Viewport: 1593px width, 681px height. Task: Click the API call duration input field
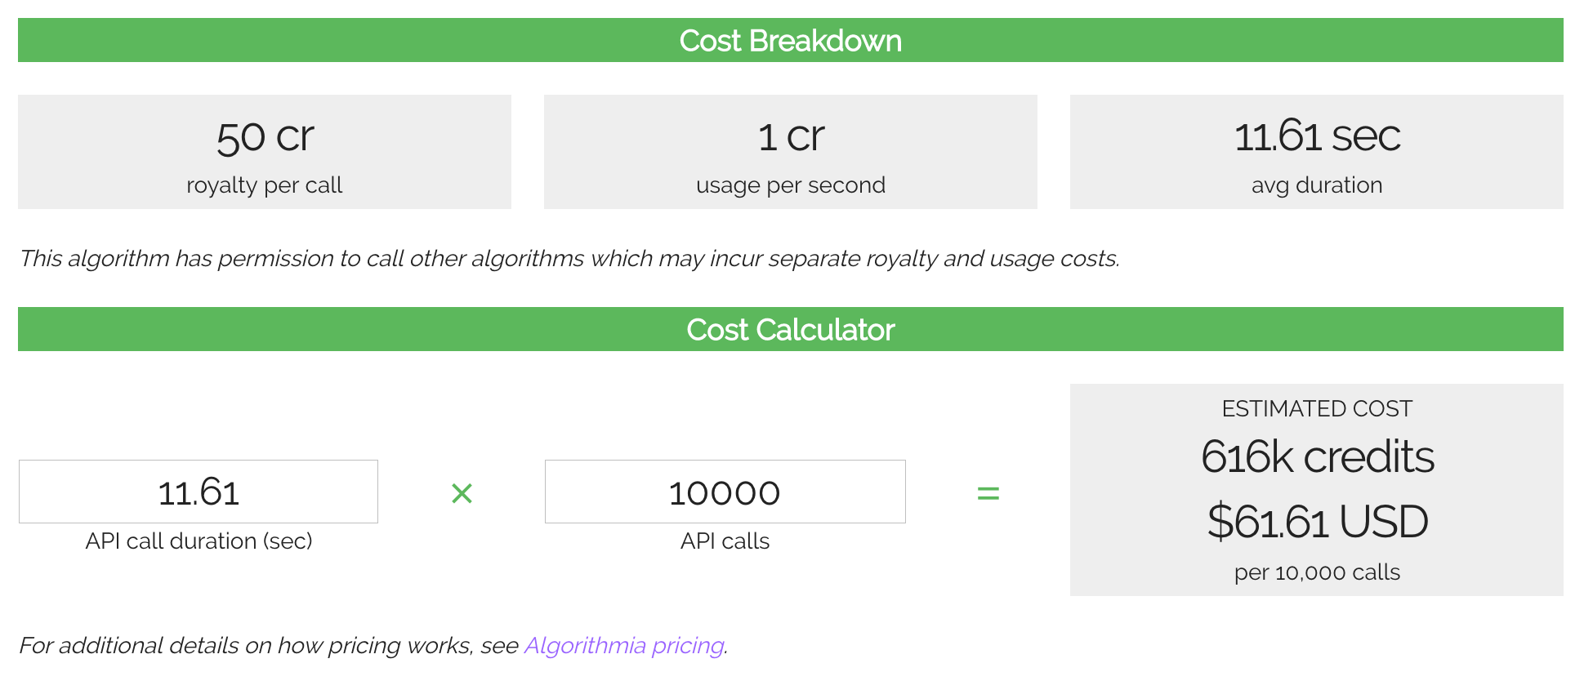tap(199, 492)
